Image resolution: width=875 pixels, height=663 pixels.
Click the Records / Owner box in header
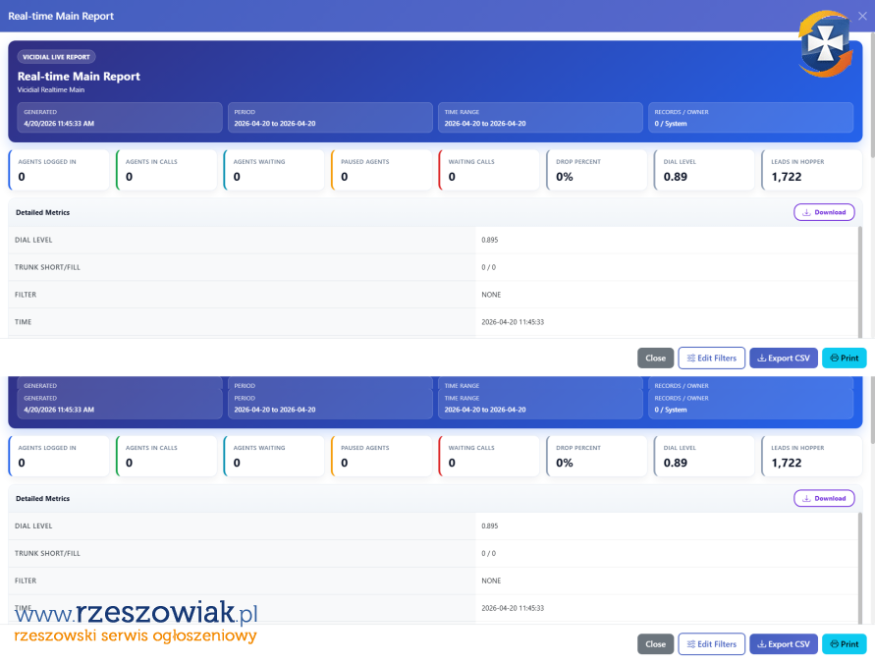[750, 118]
